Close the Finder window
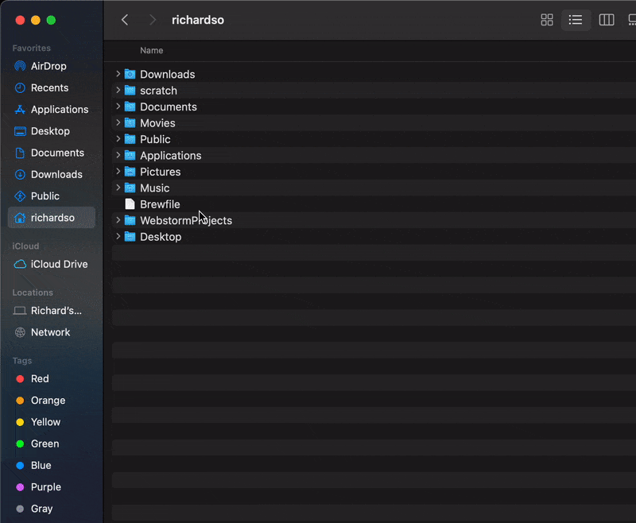This screenshot has height=523, width=636. coord(21,21)
